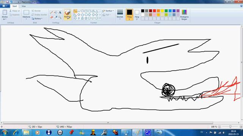Select the Six-point star shape
Image resolution: width=243 pixels, height=136 pixels.
click(86, 18)
